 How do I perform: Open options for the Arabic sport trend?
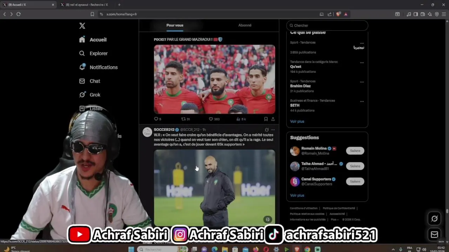click(x=362, y=43)
